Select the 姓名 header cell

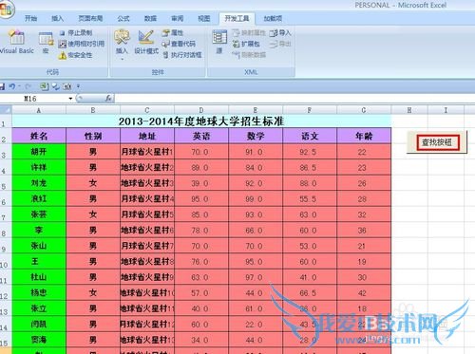(x=39, y=136)
